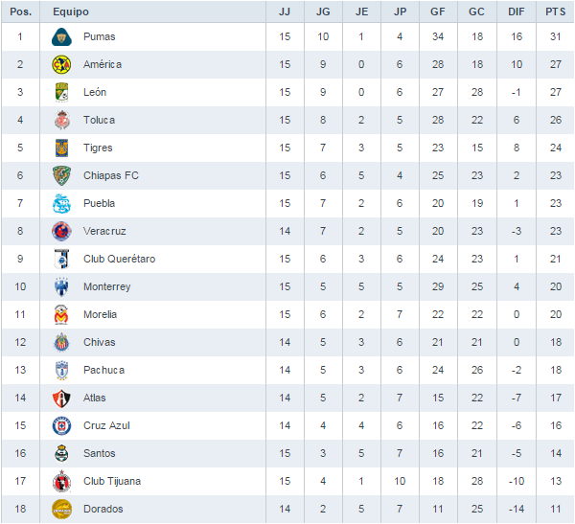Click the GF column header
The width and height of the screenshot is (575, 524).
[438, 11]
